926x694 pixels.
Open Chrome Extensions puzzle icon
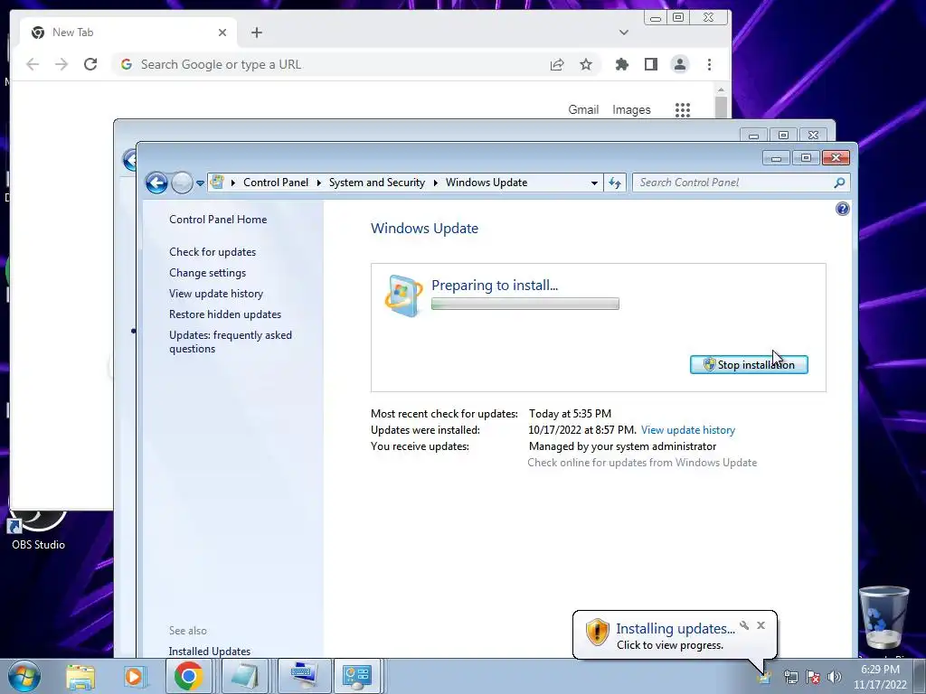pos(622,64)
